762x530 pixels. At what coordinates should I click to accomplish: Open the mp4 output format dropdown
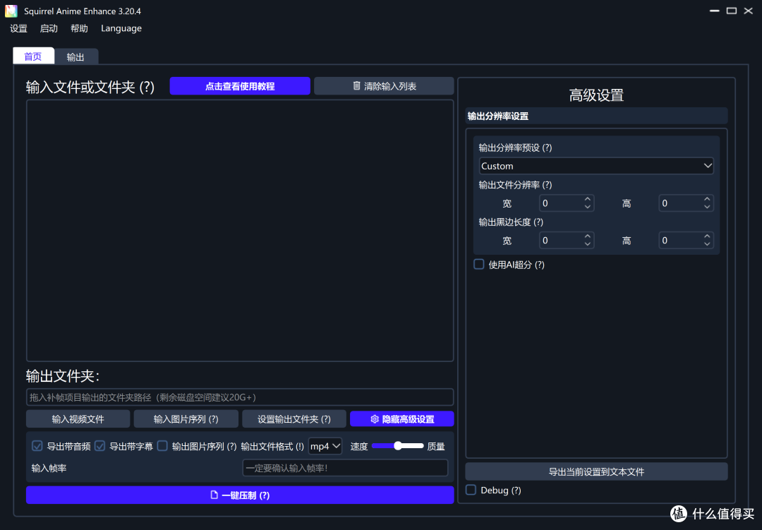(x=325, y=445)
